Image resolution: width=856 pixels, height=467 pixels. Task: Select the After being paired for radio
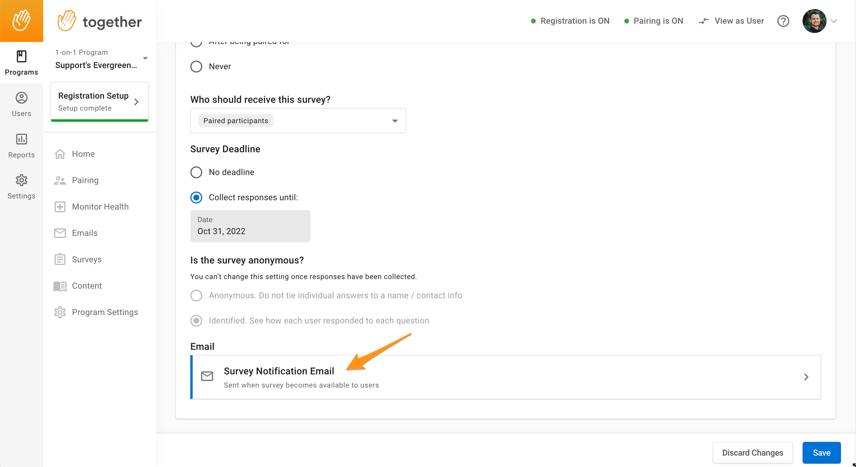click(x=196, y=43)
